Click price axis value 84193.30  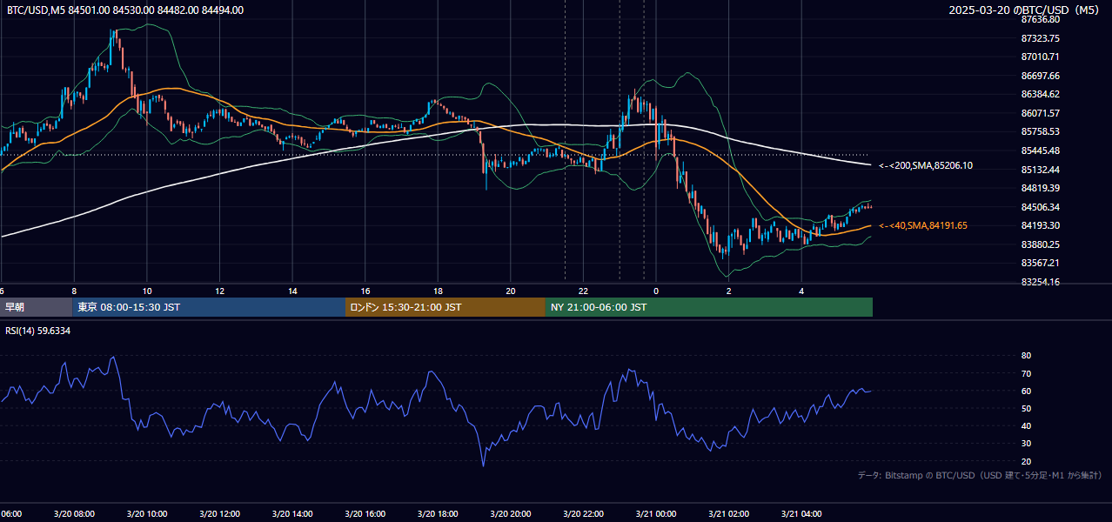click(1040, 225)
